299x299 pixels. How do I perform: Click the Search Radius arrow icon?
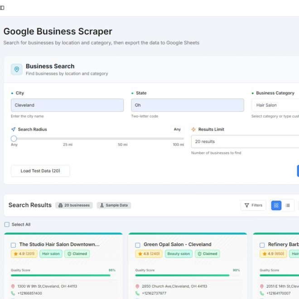[x=13, y=129]
